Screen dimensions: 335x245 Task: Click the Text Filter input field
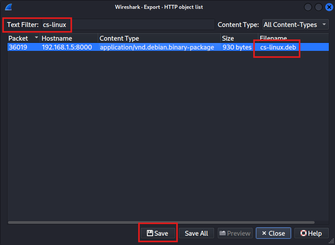pyautogui.click(x=128, y=25)
